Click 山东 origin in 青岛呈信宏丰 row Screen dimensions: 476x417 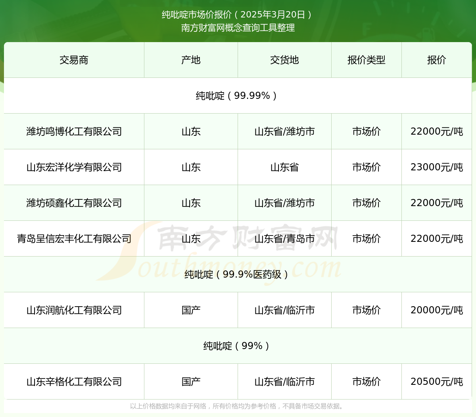191,239
